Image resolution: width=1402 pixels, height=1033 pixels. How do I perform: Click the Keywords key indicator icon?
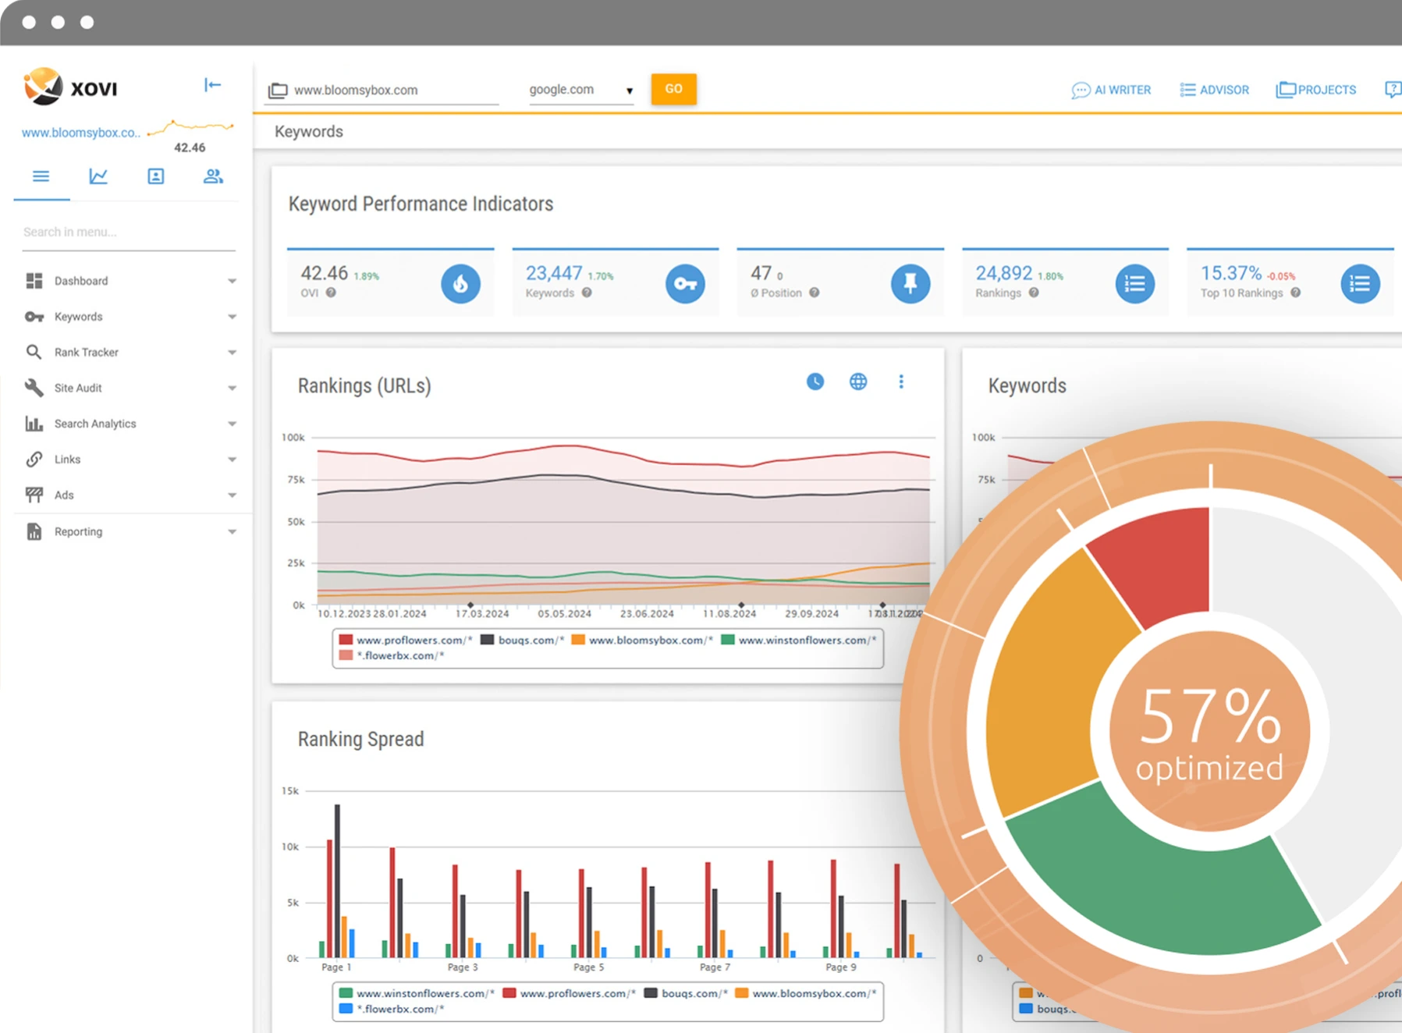pos(685,284)
